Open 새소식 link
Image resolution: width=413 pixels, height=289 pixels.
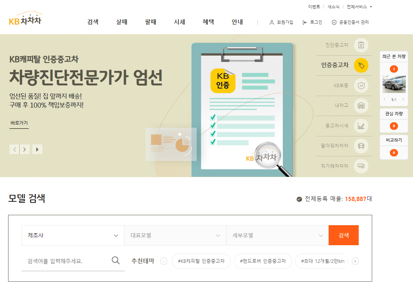pyautogui.click(x=334, y=7)
